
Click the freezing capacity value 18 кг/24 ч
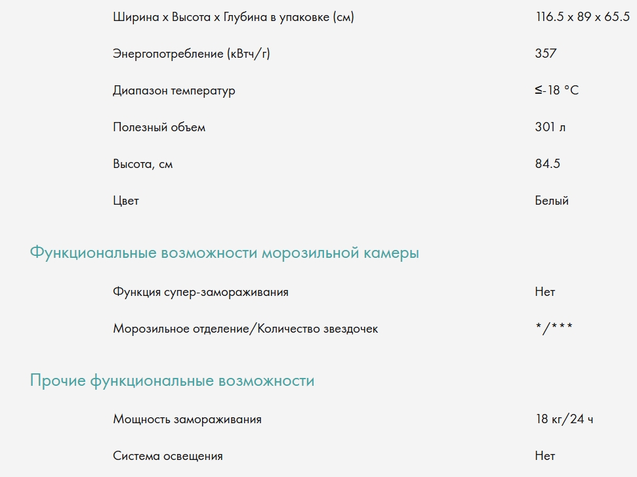(x=564, y=419)
